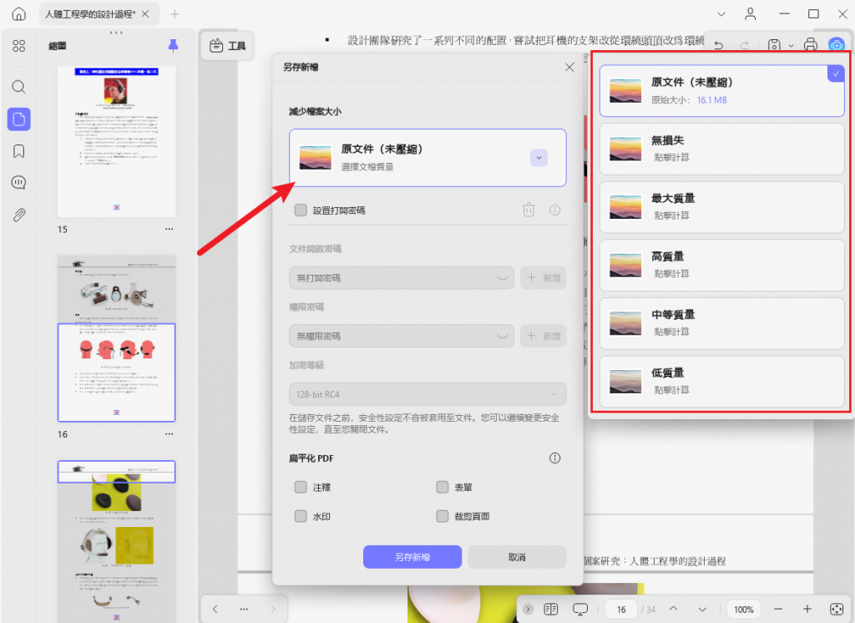Viewport: 855px width, 623px height.
Task: Open the 工具 (Tools) menu button
Action: (227, 47)
